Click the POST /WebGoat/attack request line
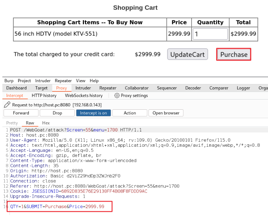 pyautogui.click(x=76, y=130)
